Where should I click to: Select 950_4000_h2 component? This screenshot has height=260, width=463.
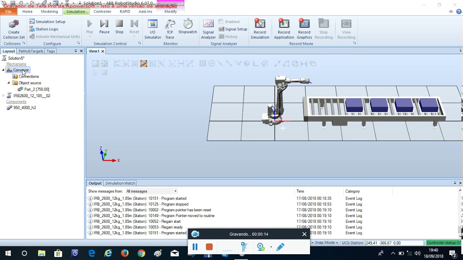click(25, 108)
